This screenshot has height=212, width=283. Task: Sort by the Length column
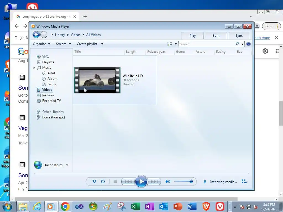point(135,52)
